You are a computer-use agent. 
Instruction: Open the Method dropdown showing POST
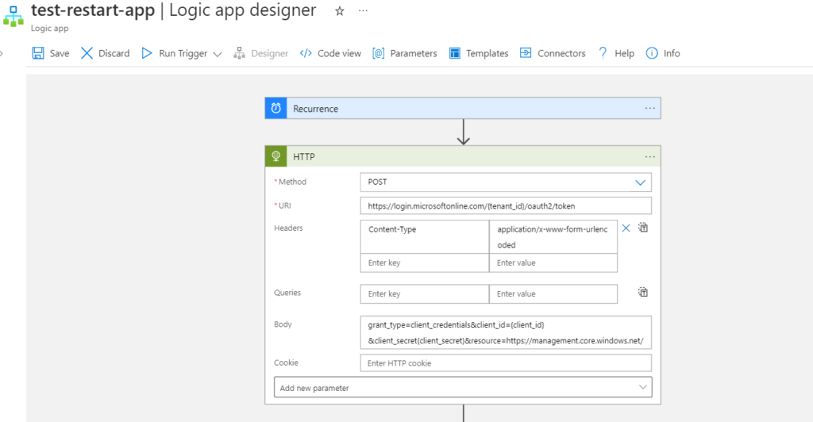pos(506,182)
